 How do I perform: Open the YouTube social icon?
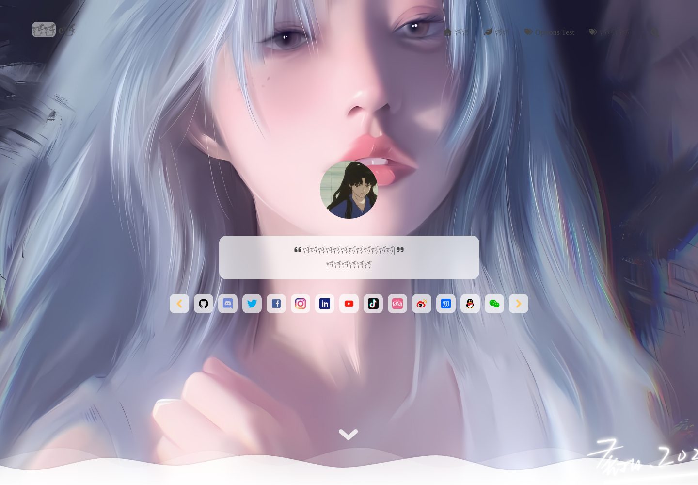point(349,304)
